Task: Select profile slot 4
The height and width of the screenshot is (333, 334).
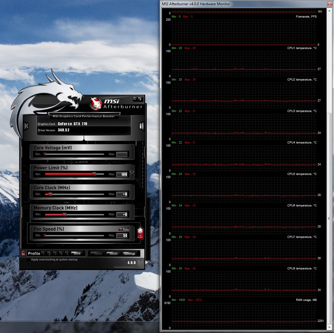Action: [x=61, y=254]
